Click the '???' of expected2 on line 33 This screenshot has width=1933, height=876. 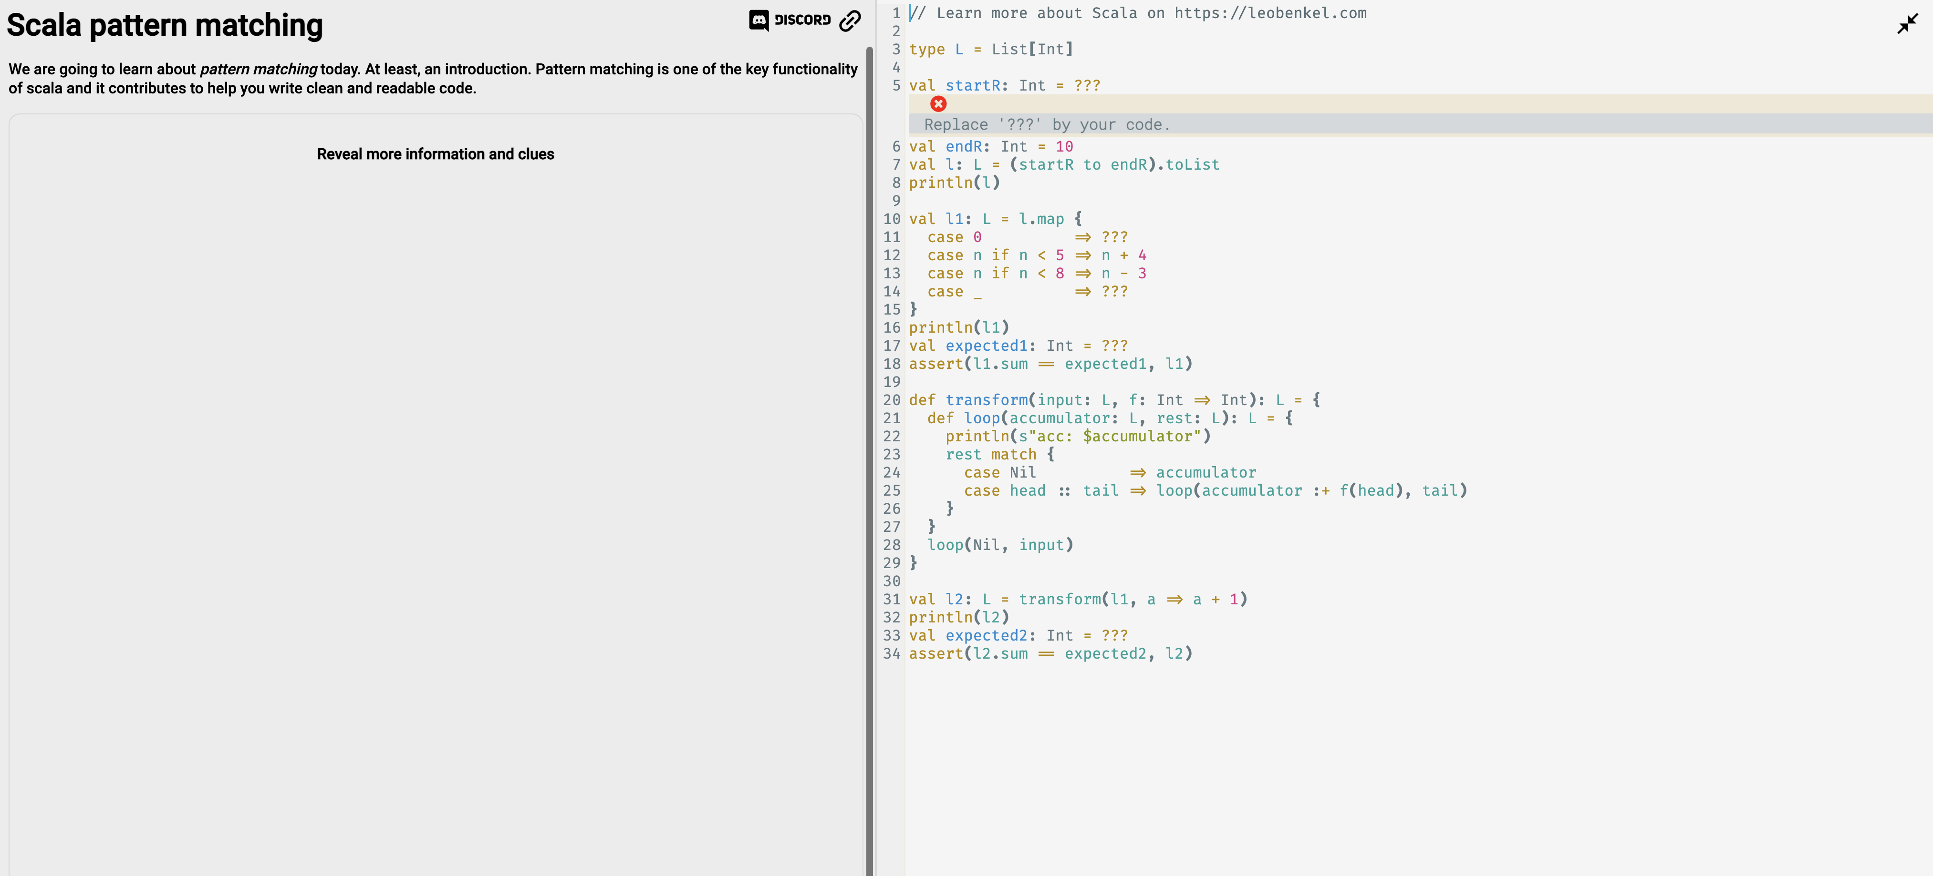(1114, 635)
